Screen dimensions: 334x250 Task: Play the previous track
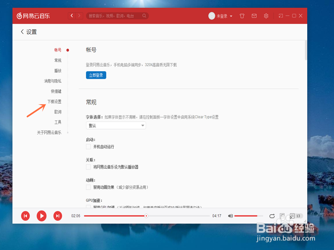25,216
